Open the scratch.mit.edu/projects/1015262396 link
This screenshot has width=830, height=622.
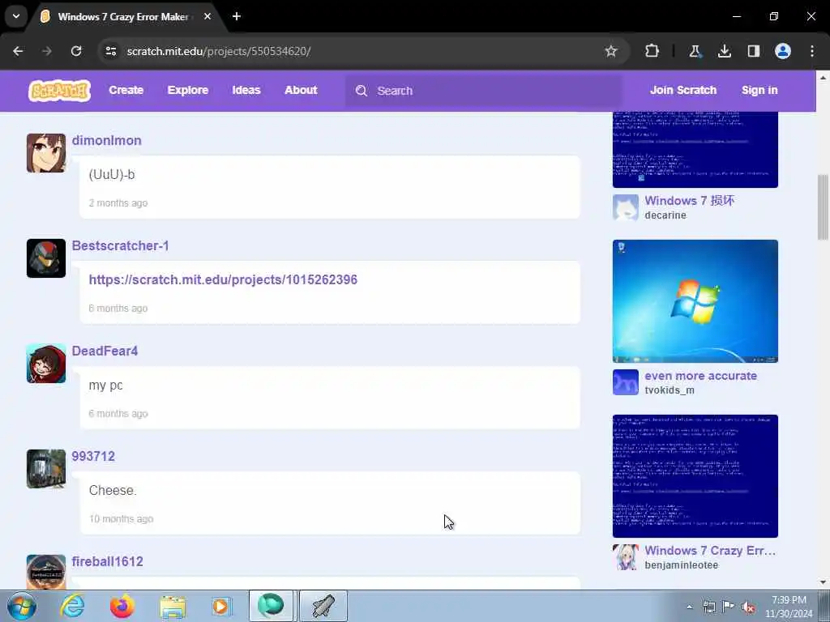tap(223, 279)
